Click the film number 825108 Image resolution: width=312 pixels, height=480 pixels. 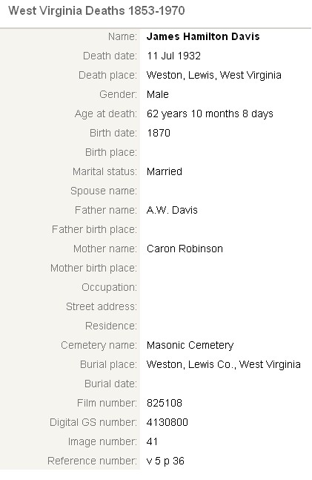pyautogui.click(x=165, y=403)
